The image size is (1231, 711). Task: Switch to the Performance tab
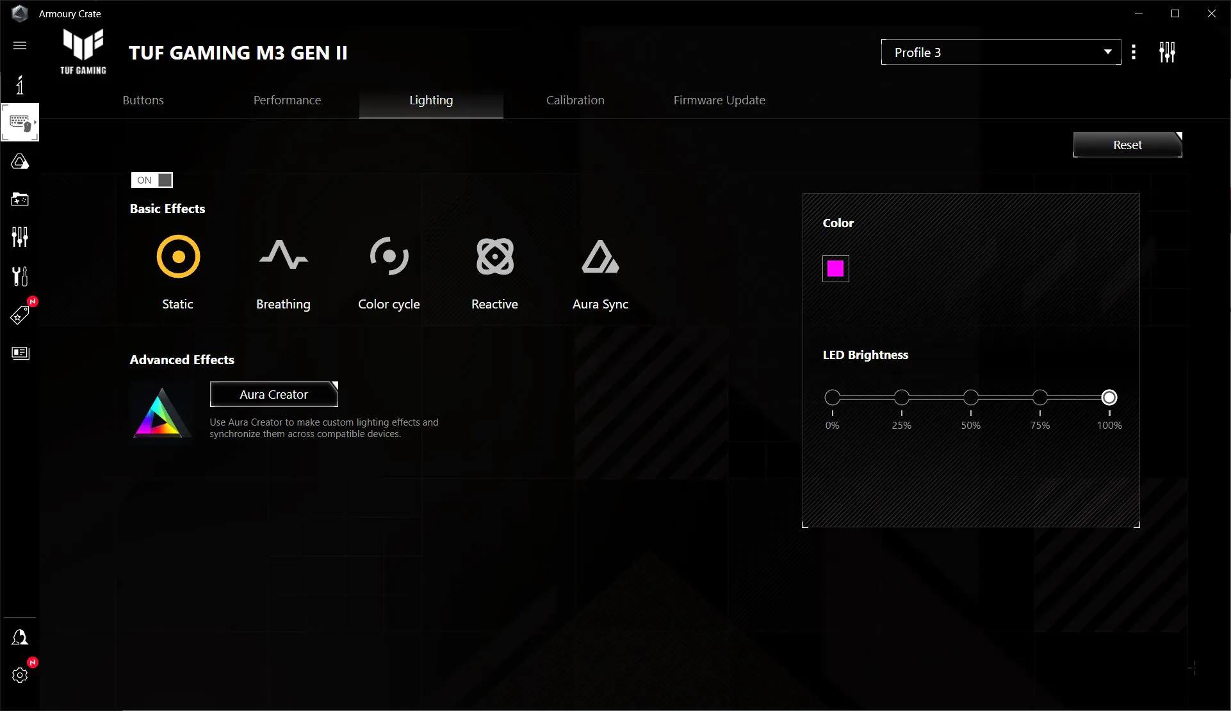click(287, 100)
